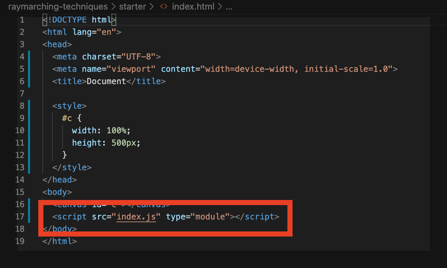
Task: Click the opening body tag on line 15
Action: click(x=57, y=192)
